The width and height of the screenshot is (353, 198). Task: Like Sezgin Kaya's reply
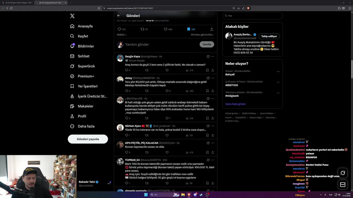pos(167,70)
